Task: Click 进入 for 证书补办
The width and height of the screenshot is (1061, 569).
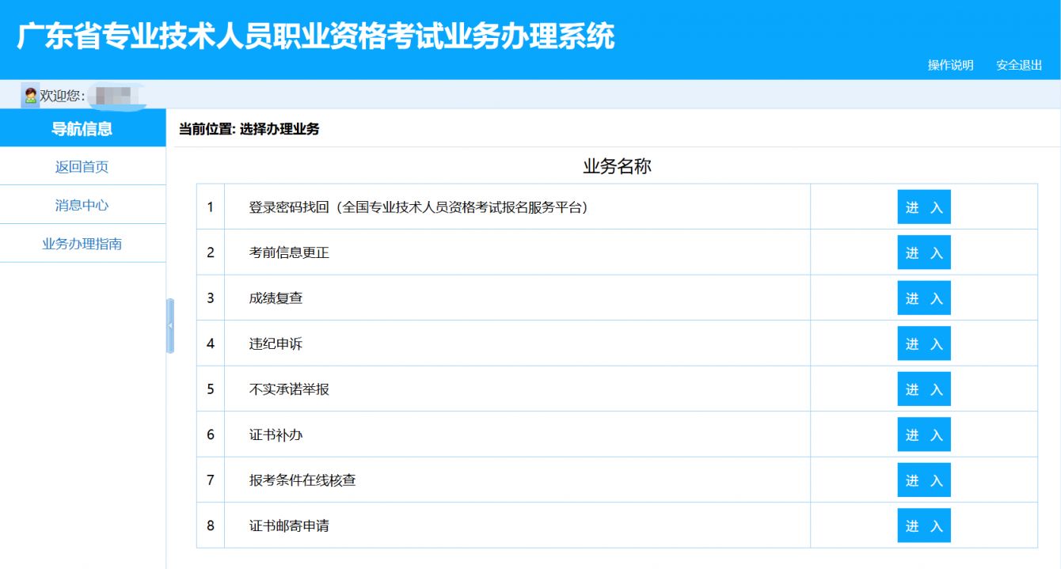Action: (924, 434)
